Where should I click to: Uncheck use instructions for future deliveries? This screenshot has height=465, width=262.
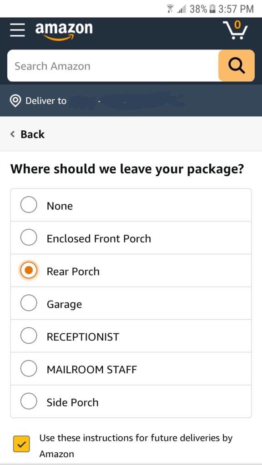coord(21,444)
